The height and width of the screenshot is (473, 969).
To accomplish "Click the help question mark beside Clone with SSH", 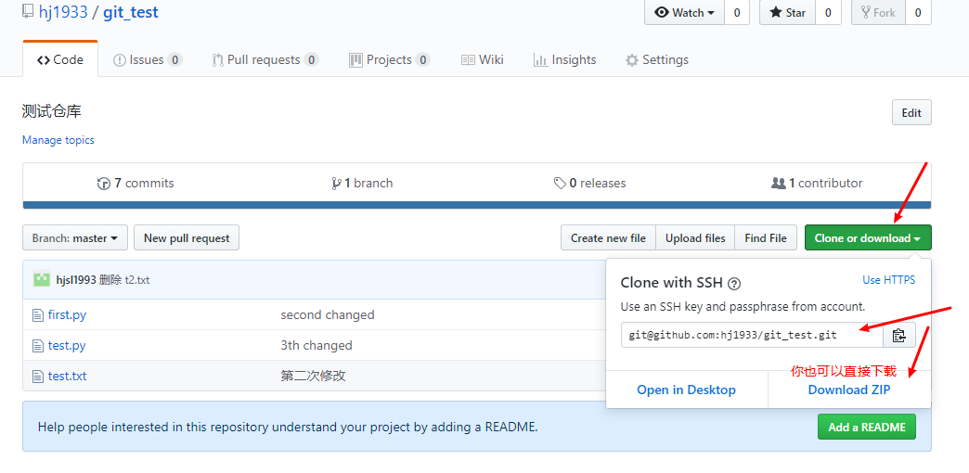I will [x=734, y=284].
